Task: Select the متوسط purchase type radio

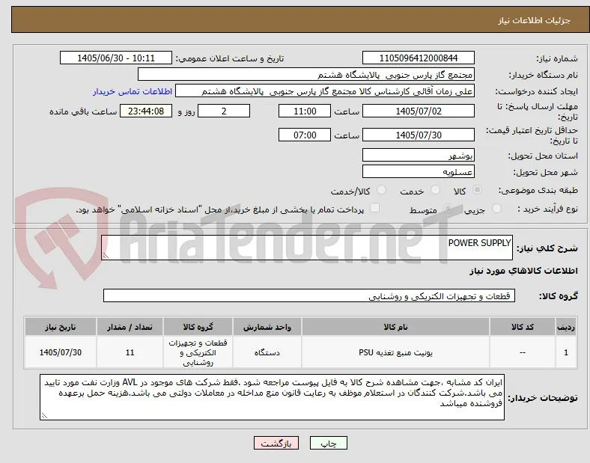Action: 448,208
